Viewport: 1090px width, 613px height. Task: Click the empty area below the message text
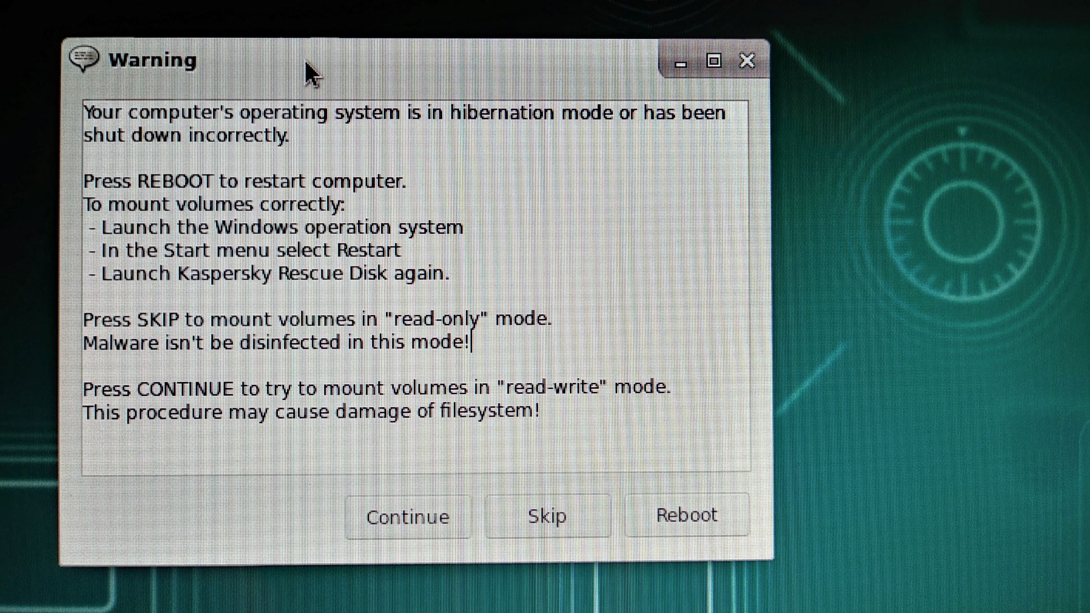click(x=416, y=447)
